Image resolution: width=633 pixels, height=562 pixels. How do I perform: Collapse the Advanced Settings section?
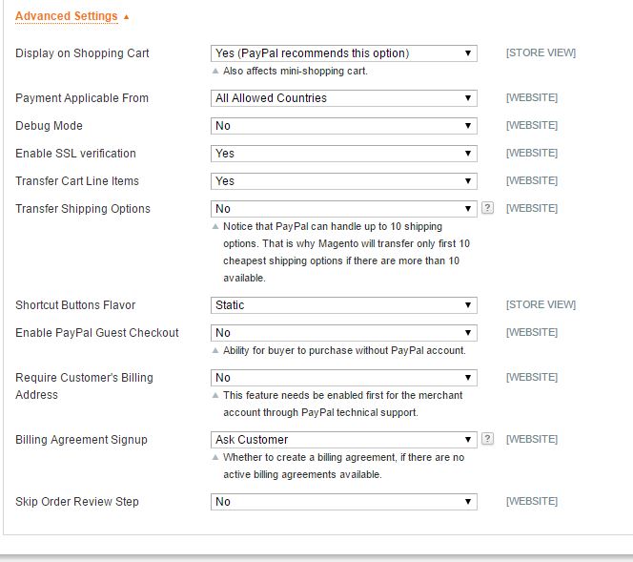(x=67, y=16)
